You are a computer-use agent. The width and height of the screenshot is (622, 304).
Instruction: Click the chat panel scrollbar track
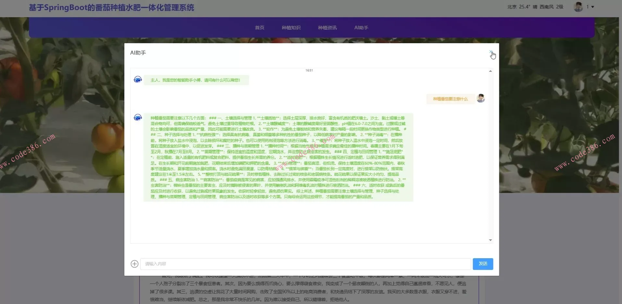point(490,156)
